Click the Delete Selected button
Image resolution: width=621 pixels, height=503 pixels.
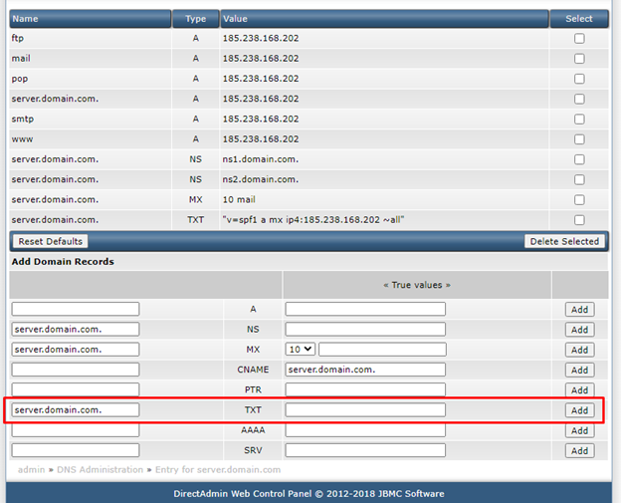coord(564,241)
